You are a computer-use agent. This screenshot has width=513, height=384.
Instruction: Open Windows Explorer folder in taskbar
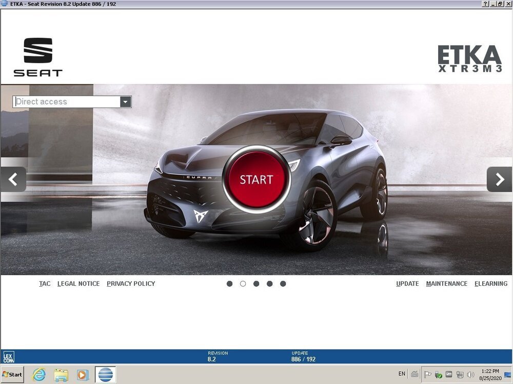[61, 375]
